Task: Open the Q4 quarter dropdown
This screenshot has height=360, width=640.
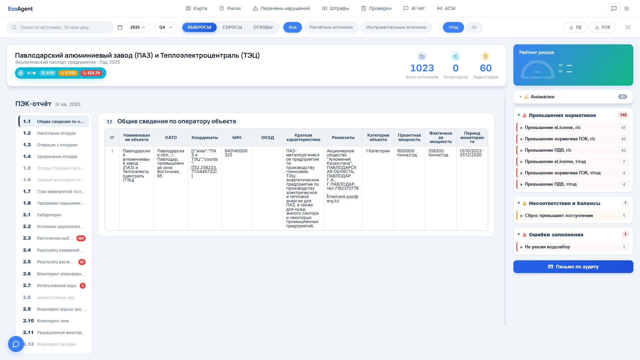Action: pyautogui.click(x=165, y=27)
